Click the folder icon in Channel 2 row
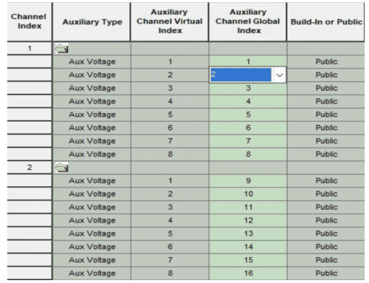This screenshot has width=369, height=283. pyautogui.click(x=61, y=168)
